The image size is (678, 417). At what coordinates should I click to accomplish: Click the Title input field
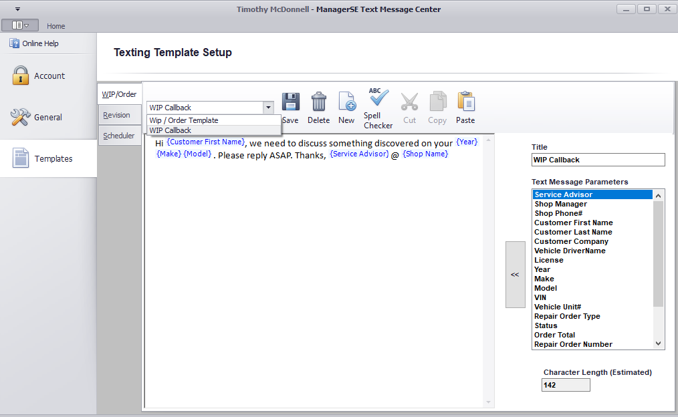(x=598, y=160)
